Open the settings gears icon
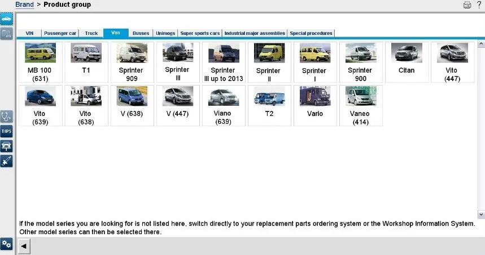The height and width of the screenshot is (255, 485). pyautogui.click(x=7, y=244)
